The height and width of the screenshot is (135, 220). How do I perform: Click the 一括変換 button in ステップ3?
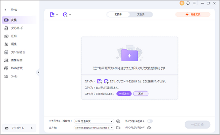[124, 93]
